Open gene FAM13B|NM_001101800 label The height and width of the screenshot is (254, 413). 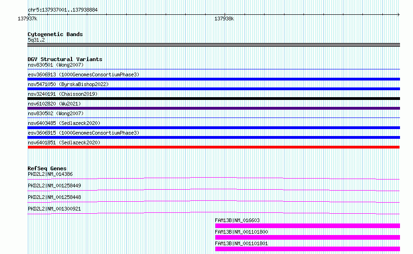(241, 232)
